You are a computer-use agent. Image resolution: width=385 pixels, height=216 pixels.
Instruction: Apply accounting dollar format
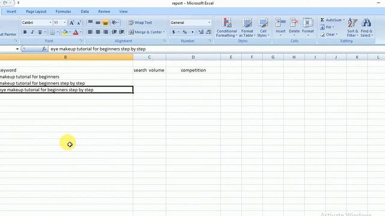pos(174,32)
